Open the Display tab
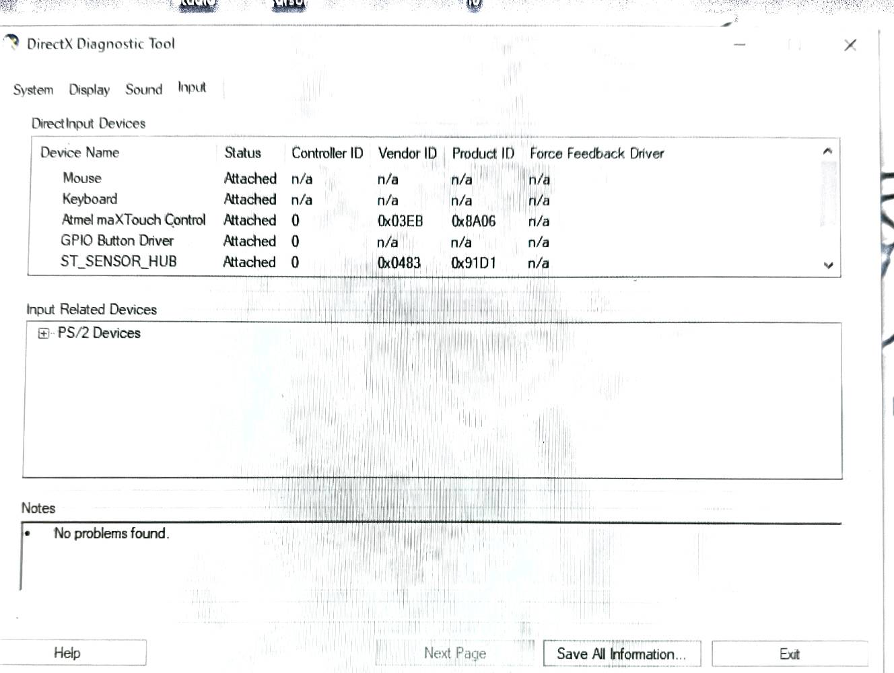Image resolution: width=894 pixels, height=673 pixels. click(x=89, y=90)
